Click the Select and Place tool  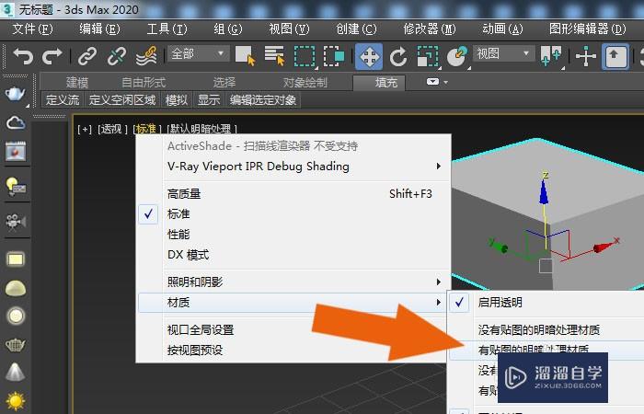point(457,56)
